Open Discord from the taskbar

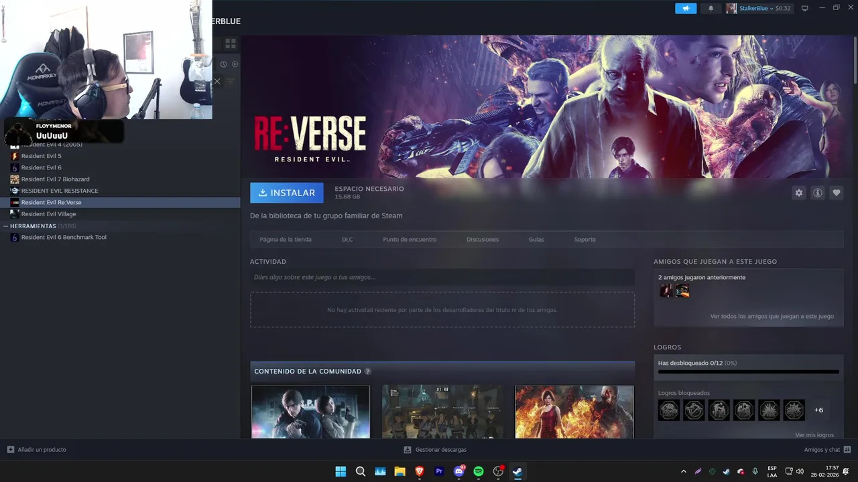[x=459, y=471]
